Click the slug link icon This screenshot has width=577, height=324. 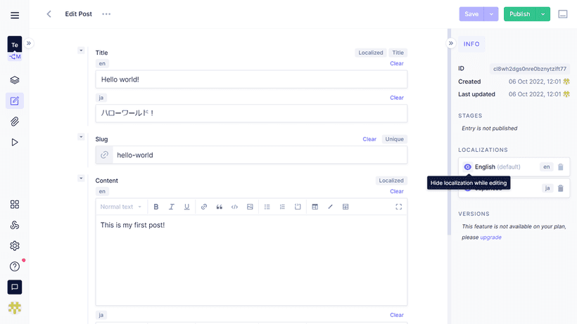pos(105,155)
